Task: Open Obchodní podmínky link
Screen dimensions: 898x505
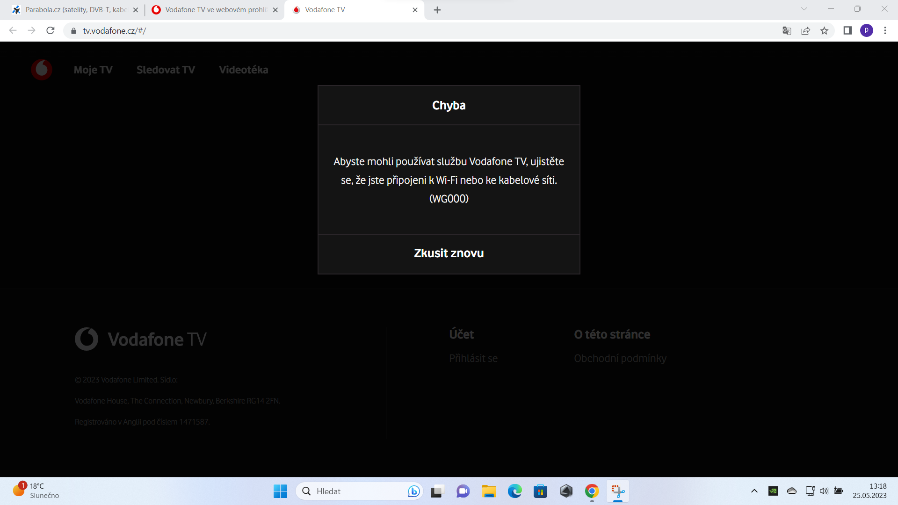Action: pos(620,359)
